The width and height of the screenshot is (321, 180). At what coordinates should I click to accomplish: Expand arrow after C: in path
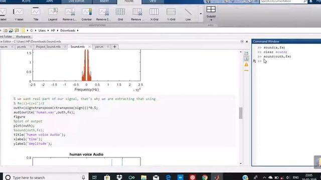[36, 30]
